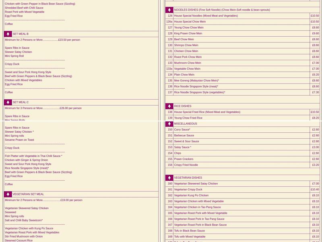Click the up arrow beside VEGETARIAN DISHES
Viewport: 322px width, 242px height.
pos(169,177)
